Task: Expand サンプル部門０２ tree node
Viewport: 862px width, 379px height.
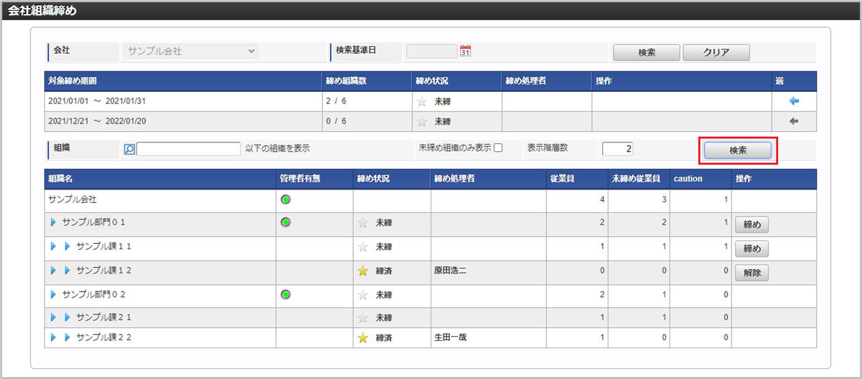Action: [54, 294]
